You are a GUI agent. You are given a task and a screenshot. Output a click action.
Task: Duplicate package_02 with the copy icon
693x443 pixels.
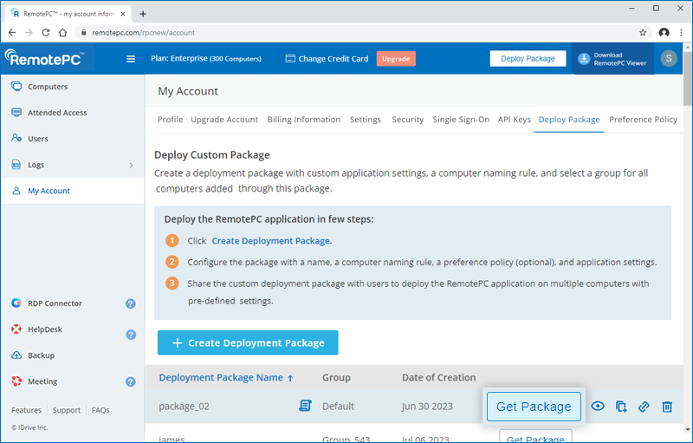click(x=621, y=407)
